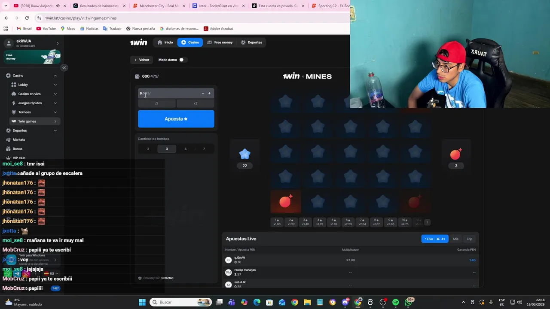550x309 pixels.
Task: Open 1win games sidebar item
Action: point(34,121)
